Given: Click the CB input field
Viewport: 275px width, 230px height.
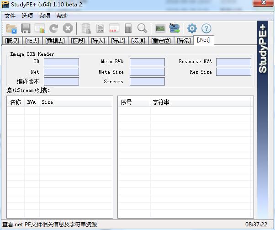Looking at the screenshot, I should coord(61,62).
